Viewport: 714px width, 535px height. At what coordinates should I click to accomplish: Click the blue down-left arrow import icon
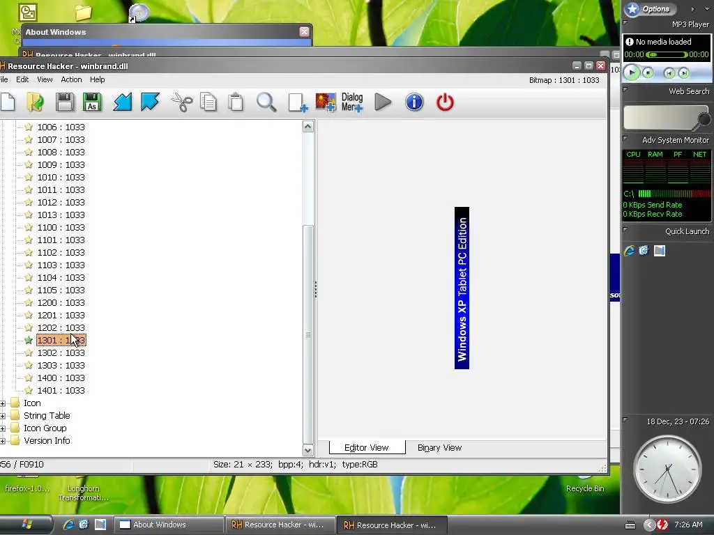[123, 102]
